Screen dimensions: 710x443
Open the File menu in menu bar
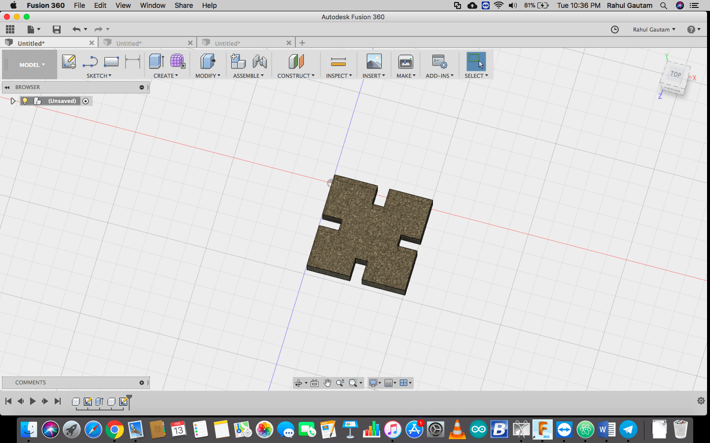tap(79, 5)
